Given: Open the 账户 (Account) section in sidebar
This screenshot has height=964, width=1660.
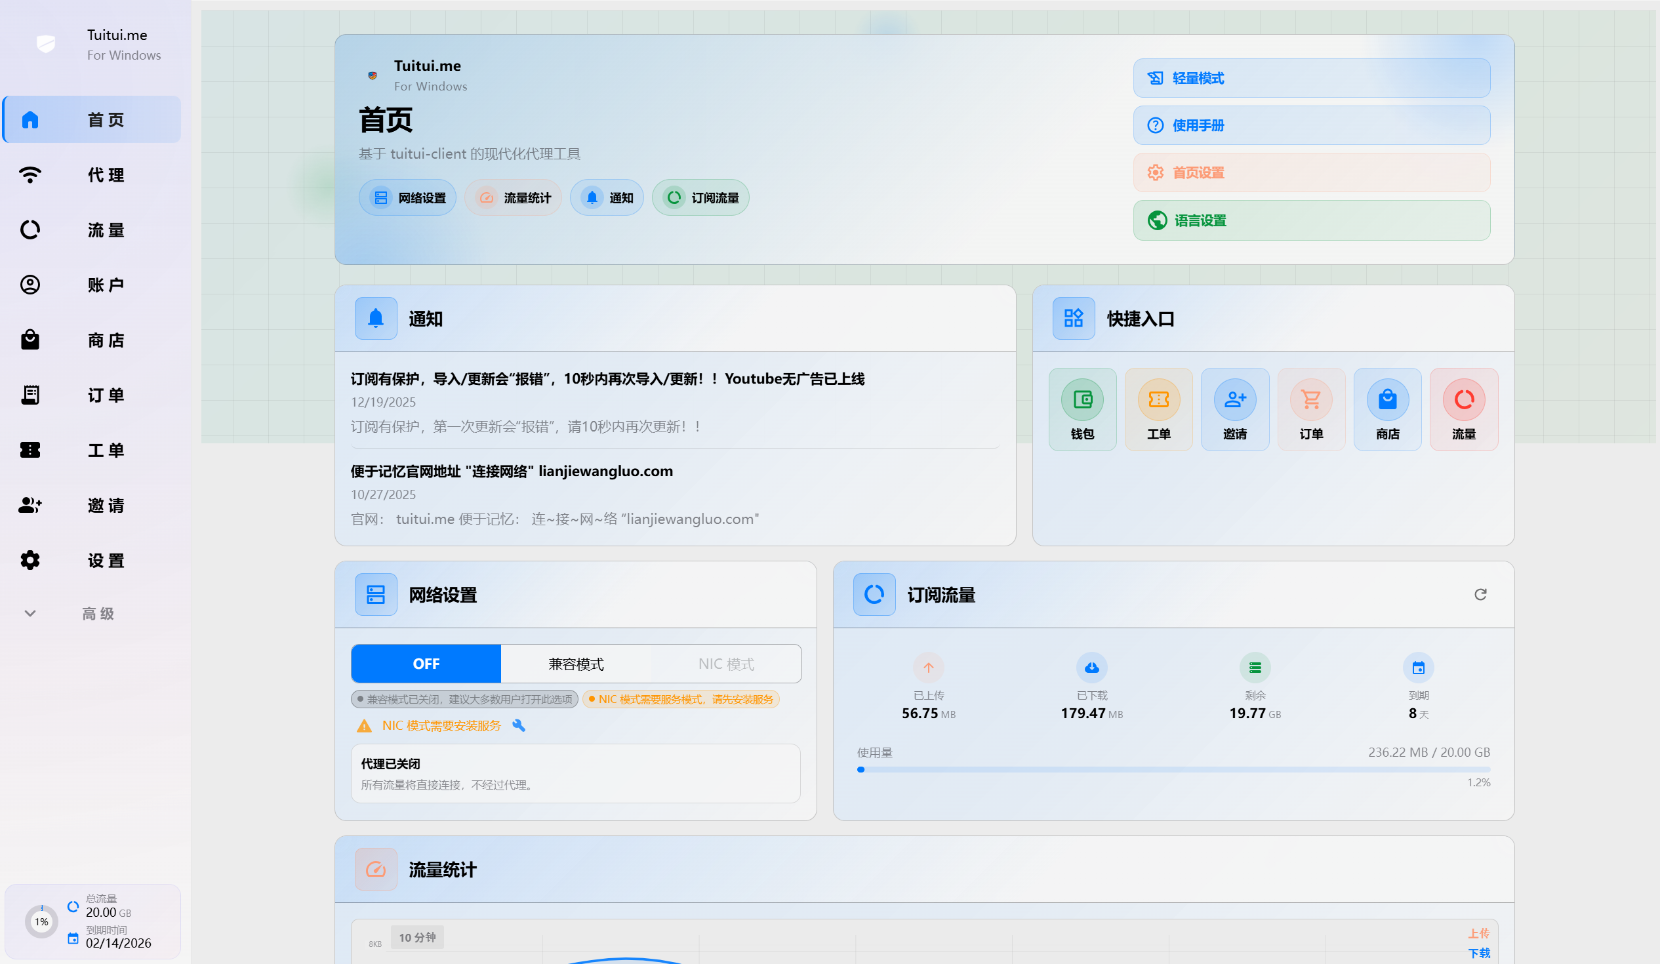Looking at the screenshot, I should [91, 285].
